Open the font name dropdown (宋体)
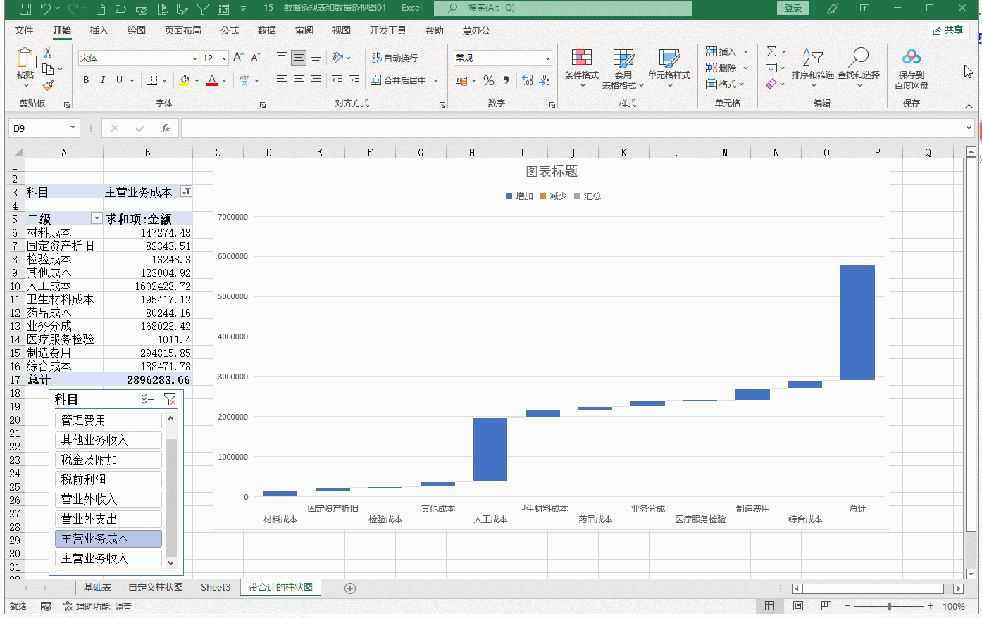Viewport: 982px width, 618px height. point(194,58)
